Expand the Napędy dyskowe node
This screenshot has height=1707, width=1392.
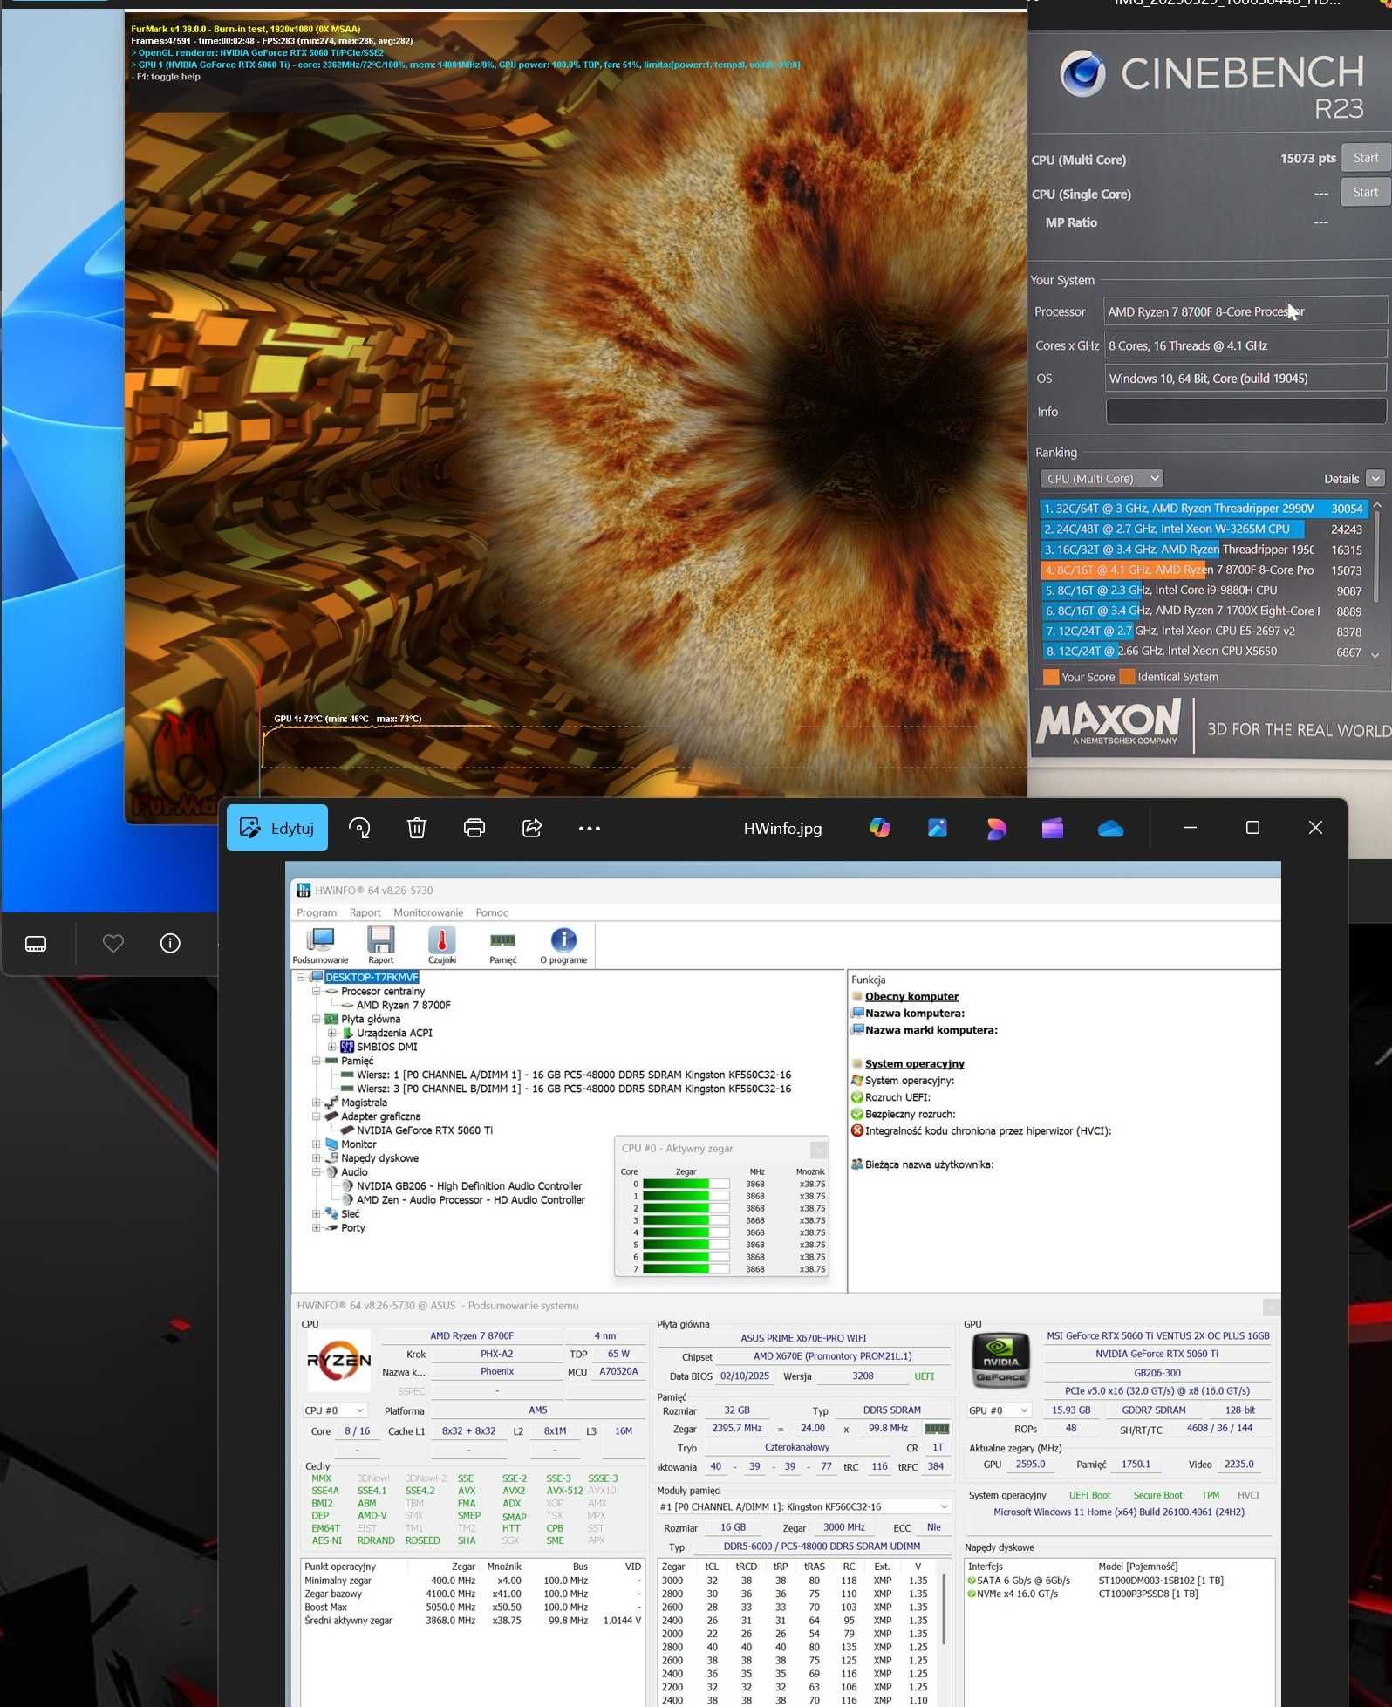click(x=317, y=1158)
